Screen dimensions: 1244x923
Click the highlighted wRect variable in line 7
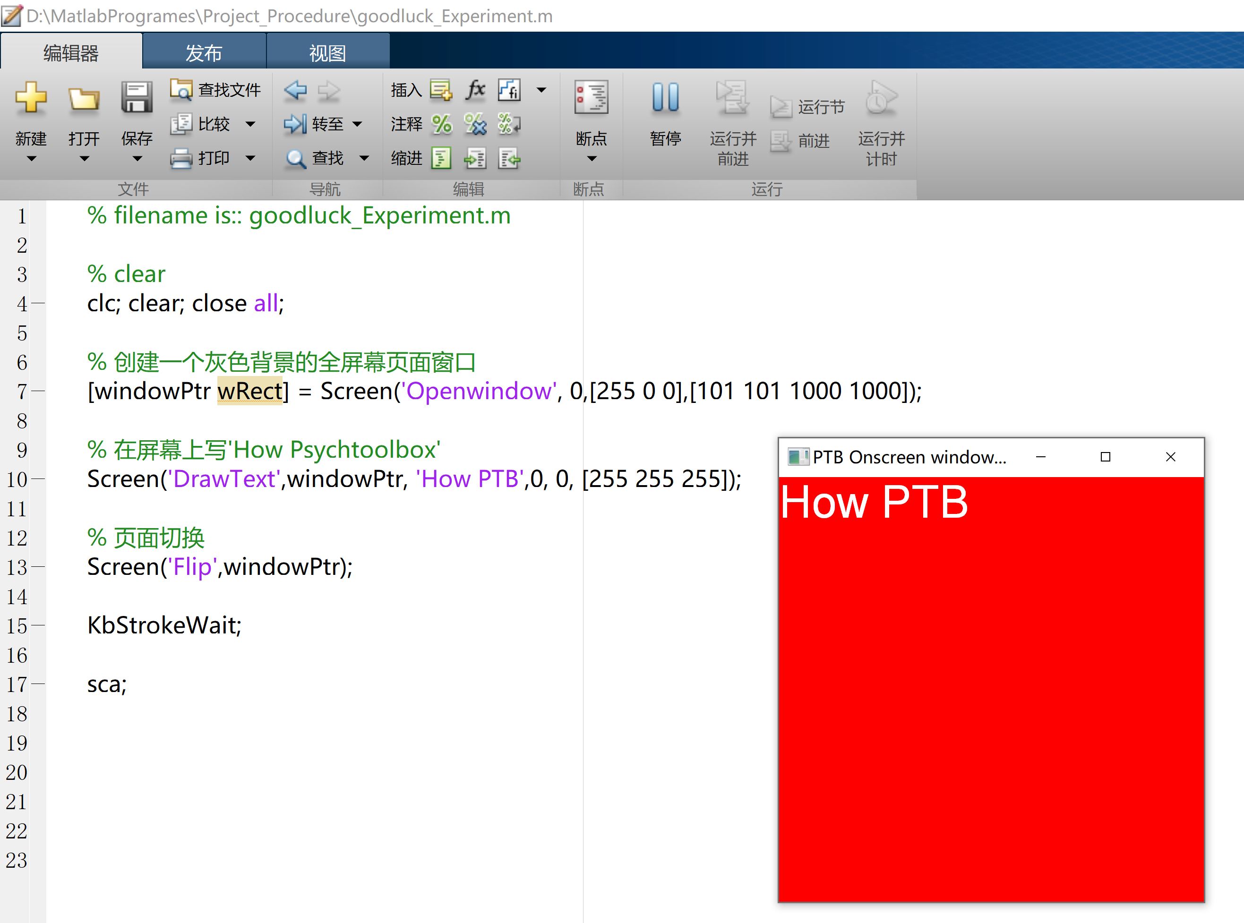click(x=250, y=391)
